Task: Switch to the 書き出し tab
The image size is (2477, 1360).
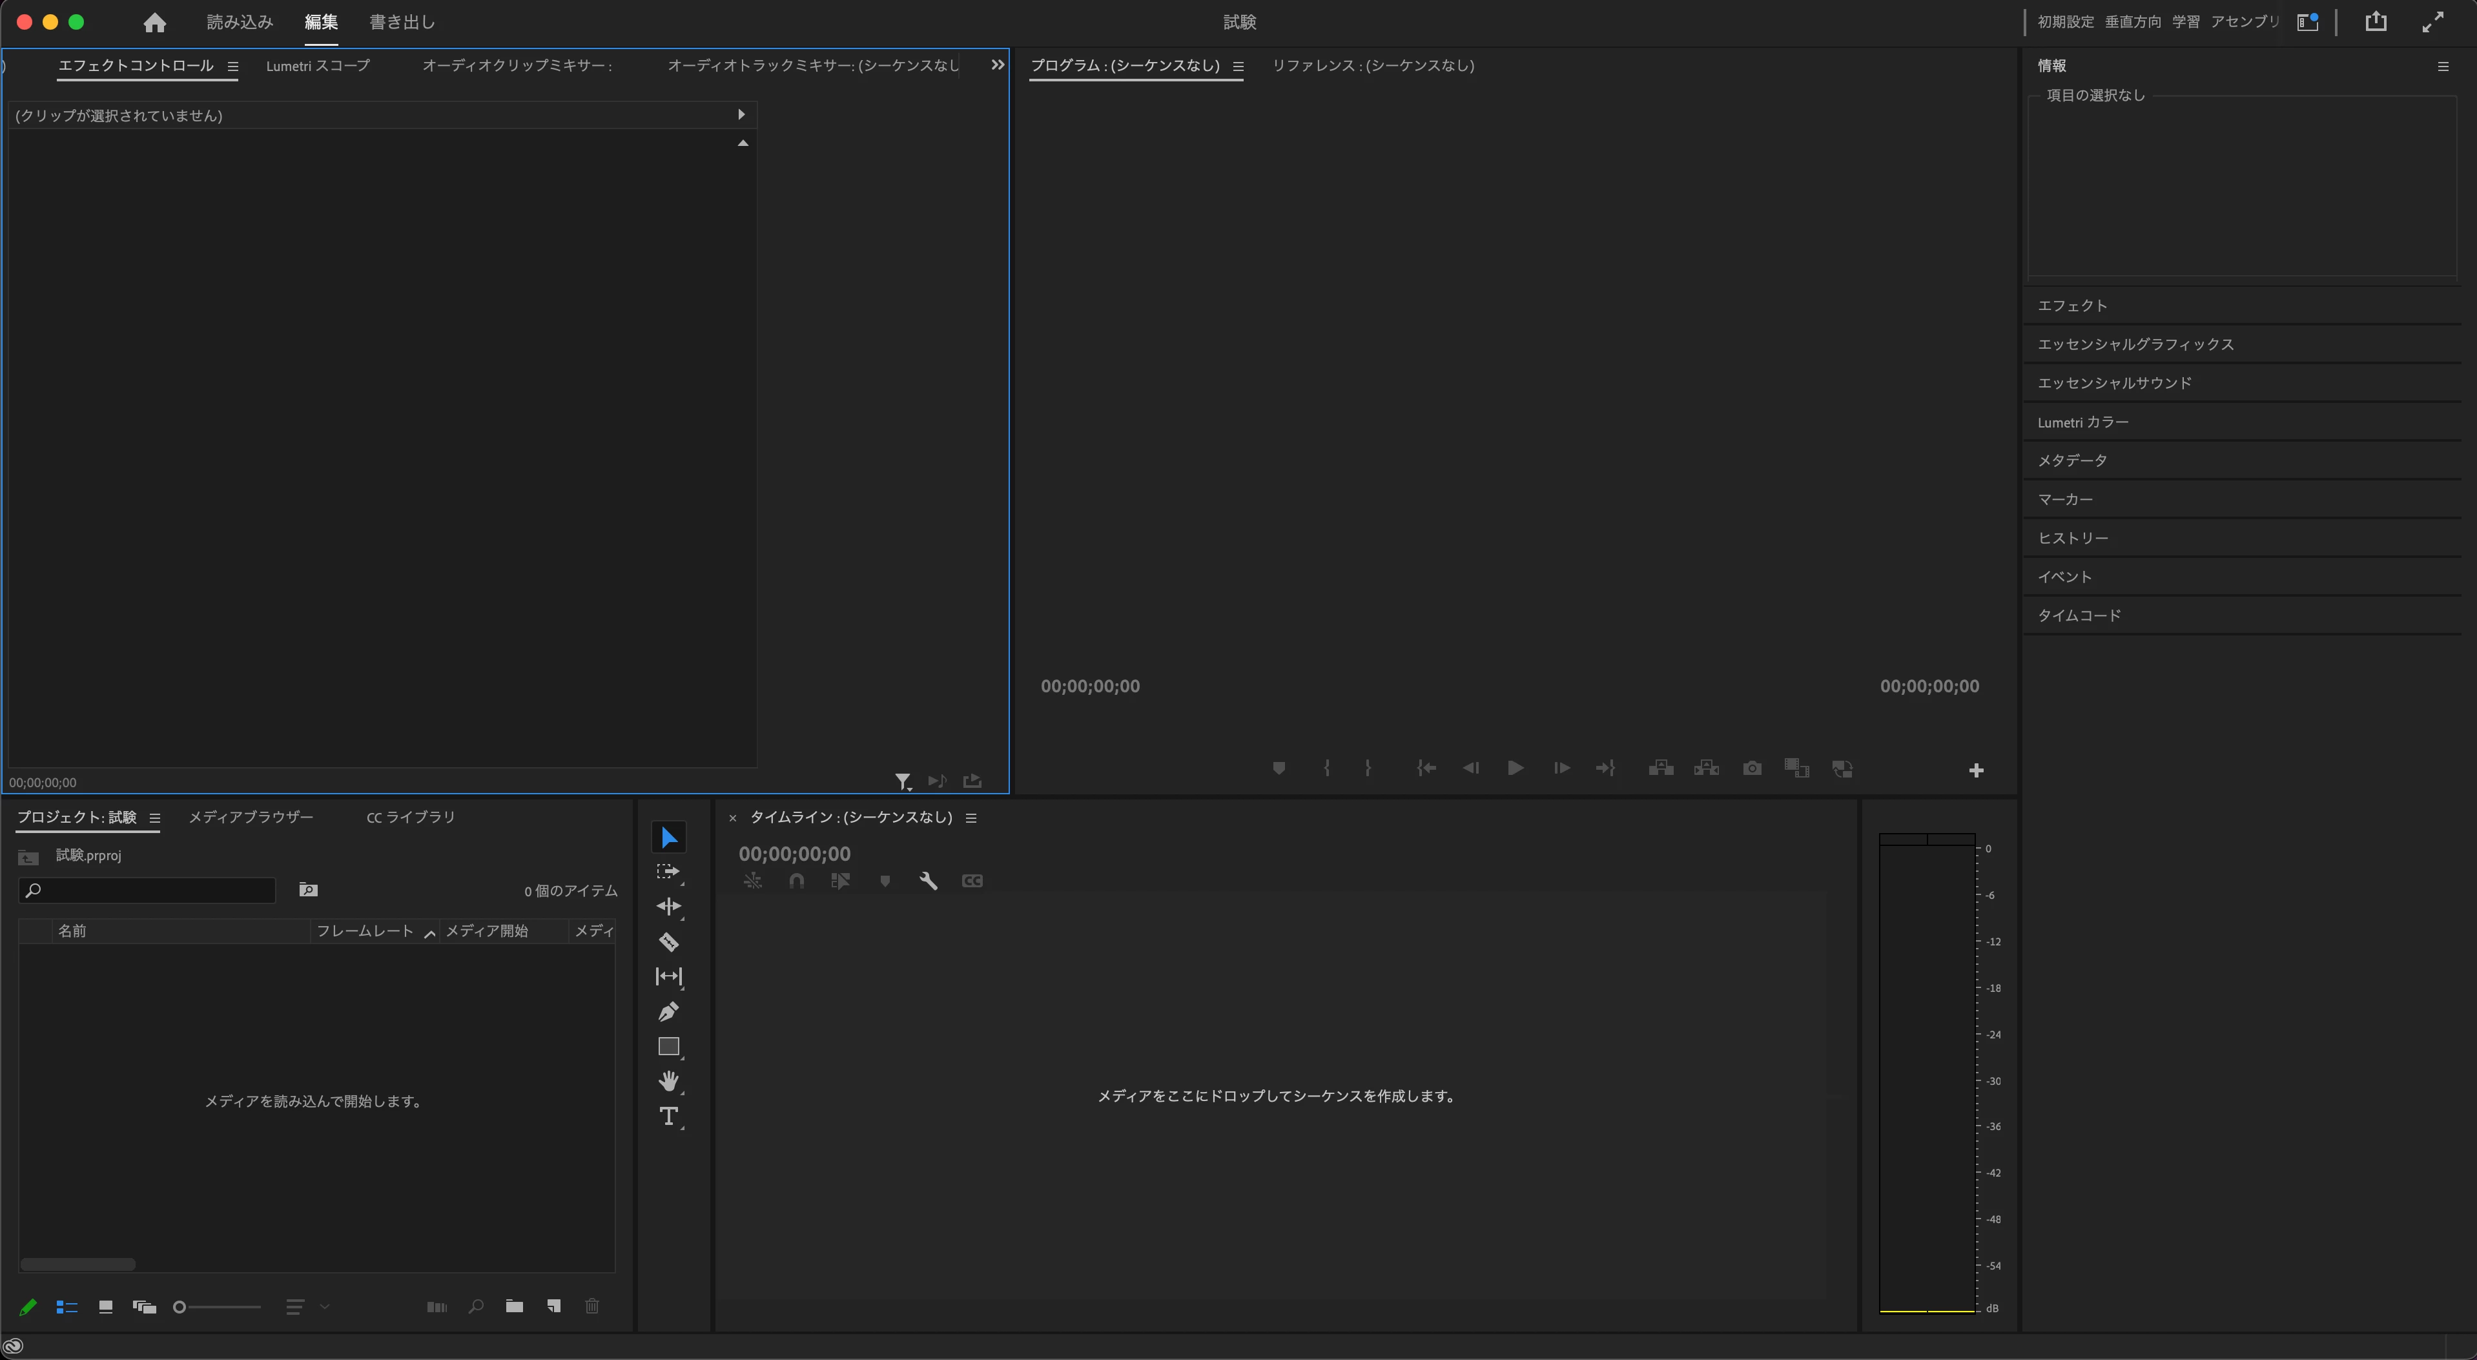Action: point(402,22)
